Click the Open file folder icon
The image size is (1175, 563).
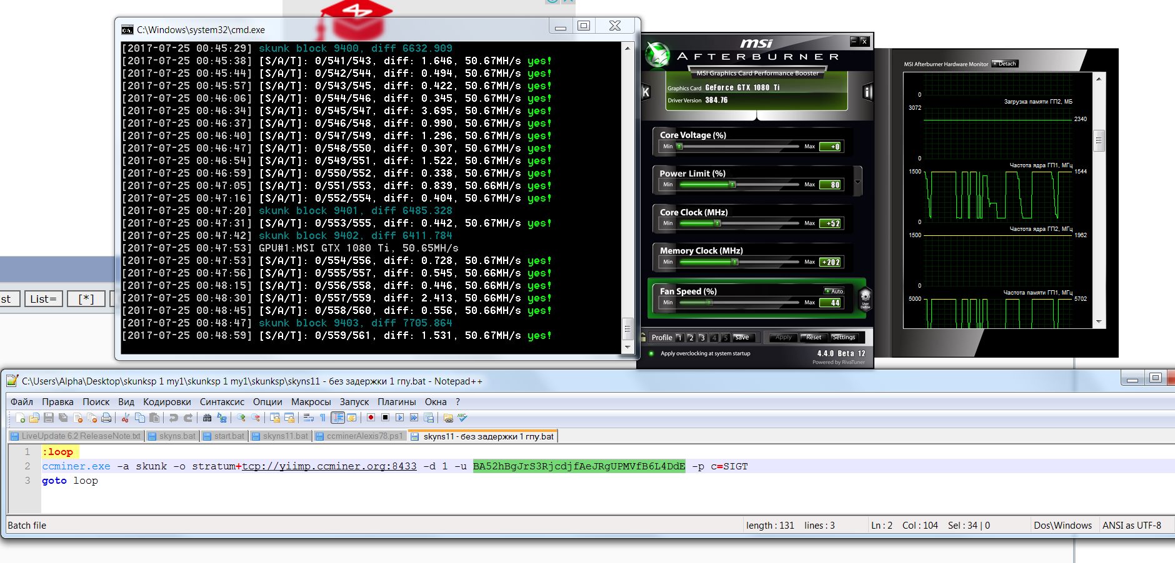(x=34, y=418)
